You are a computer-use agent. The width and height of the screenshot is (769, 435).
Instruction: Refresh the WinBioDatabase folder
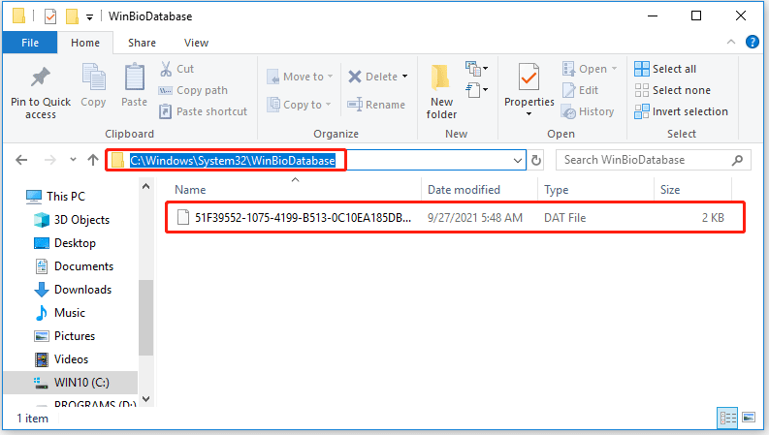[x=536, y=160]
